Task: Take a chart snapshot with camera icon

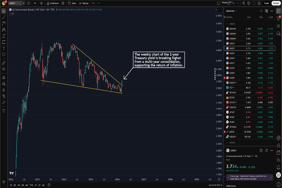Action: tap(259, 3)
